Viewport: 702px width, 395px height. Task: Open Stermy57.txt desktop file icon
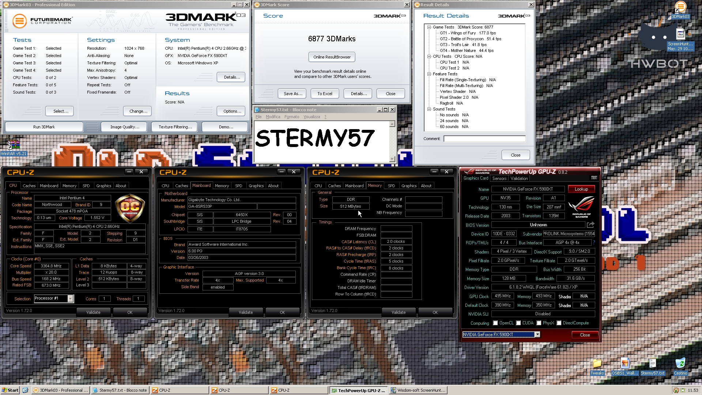(653, 367)
